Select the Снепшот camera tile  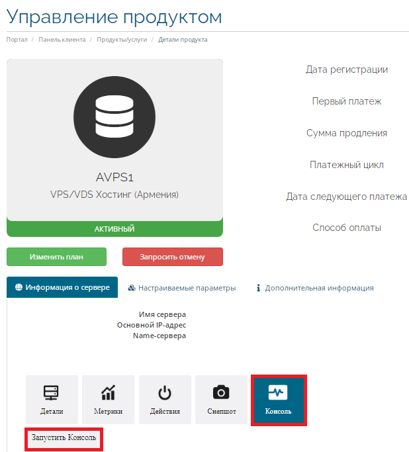point(221,400)
